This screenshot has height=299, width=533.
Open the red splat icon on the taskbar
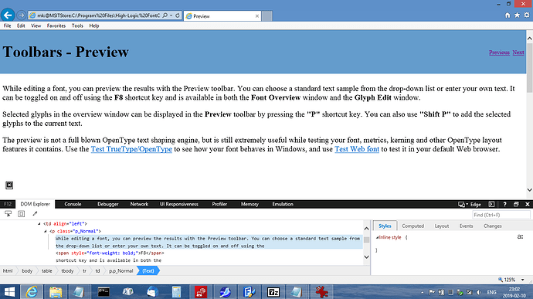point(321,292)
